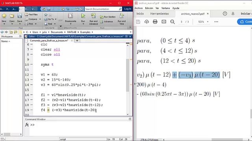Select Comando_para_Graficas_a_trozos.m editor tab
This screenshot has width=252, height=141.
pyautogui.click(x=49, y=41)
